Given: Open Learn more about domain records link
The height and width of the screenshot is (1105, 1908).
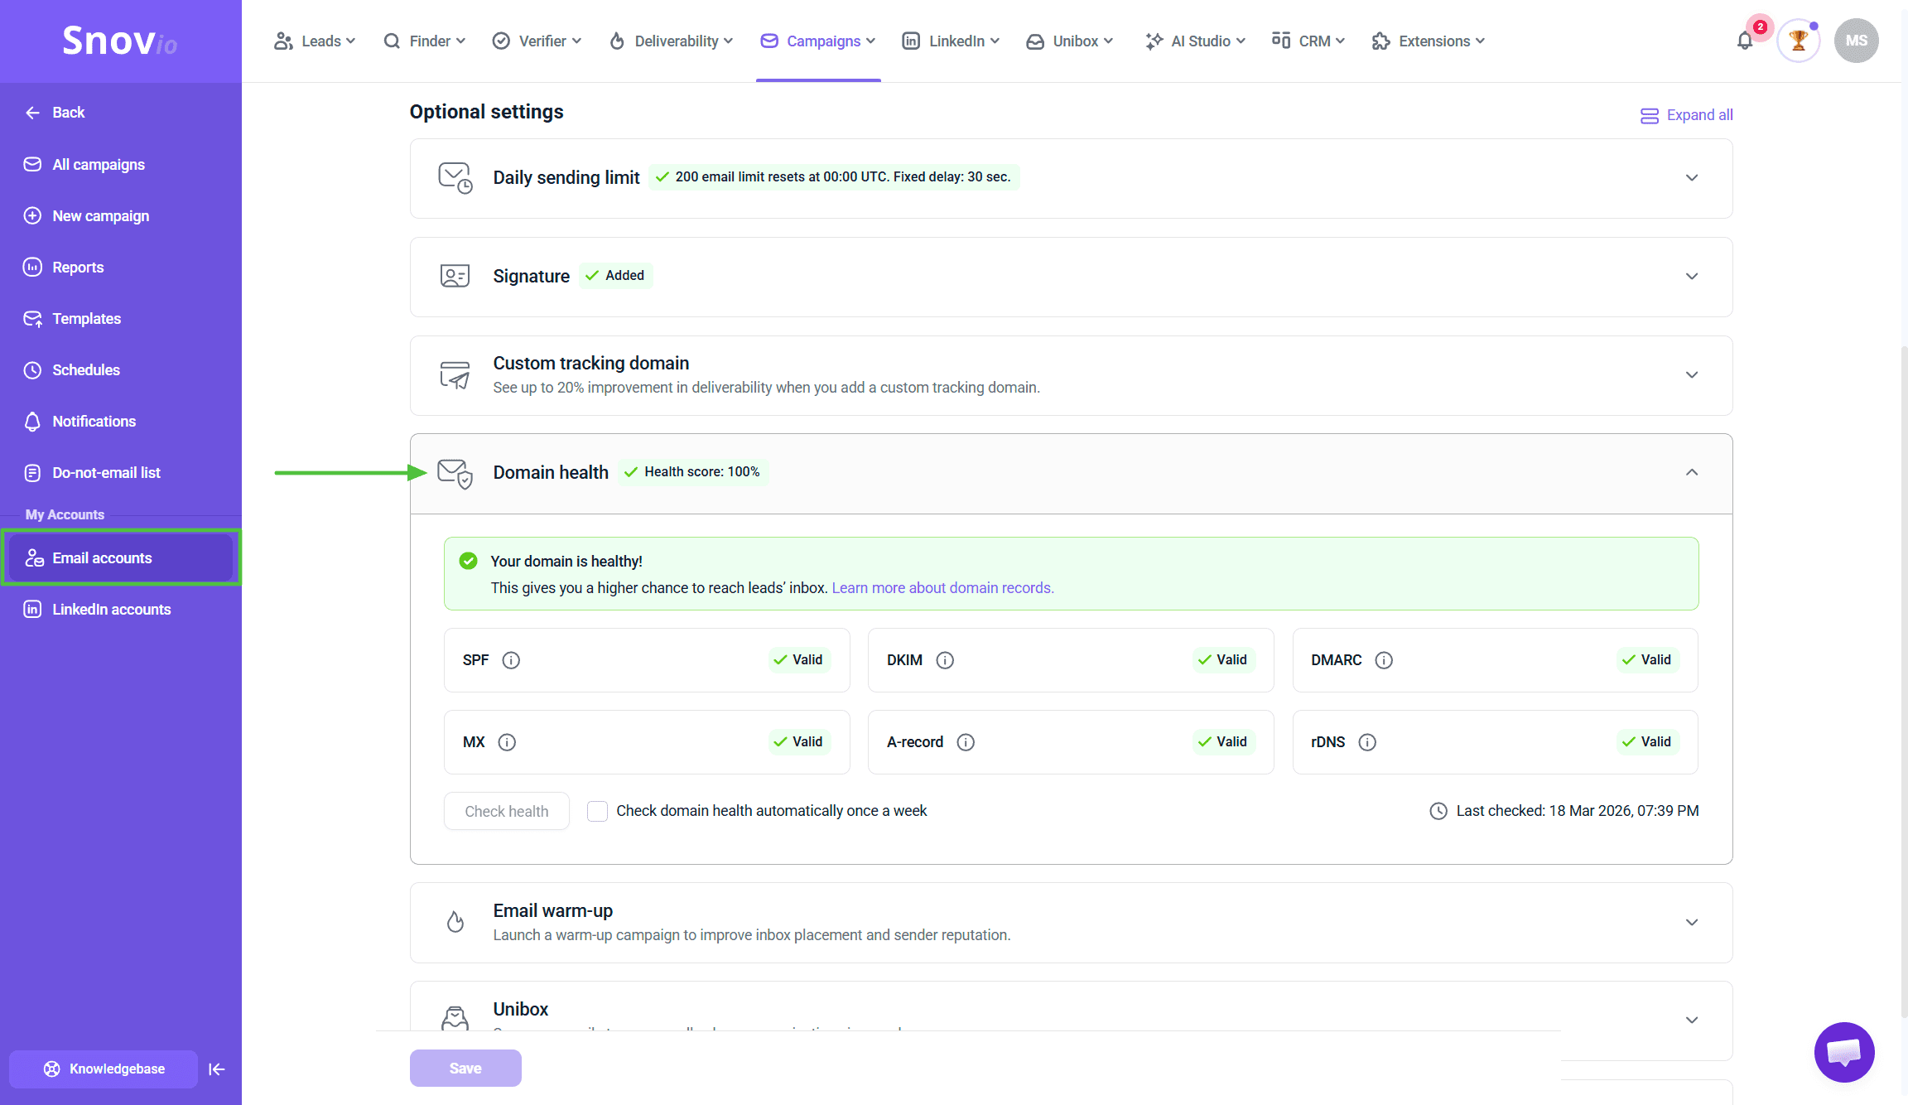Looking at the screenshot, I should click(x=942, y=587).
